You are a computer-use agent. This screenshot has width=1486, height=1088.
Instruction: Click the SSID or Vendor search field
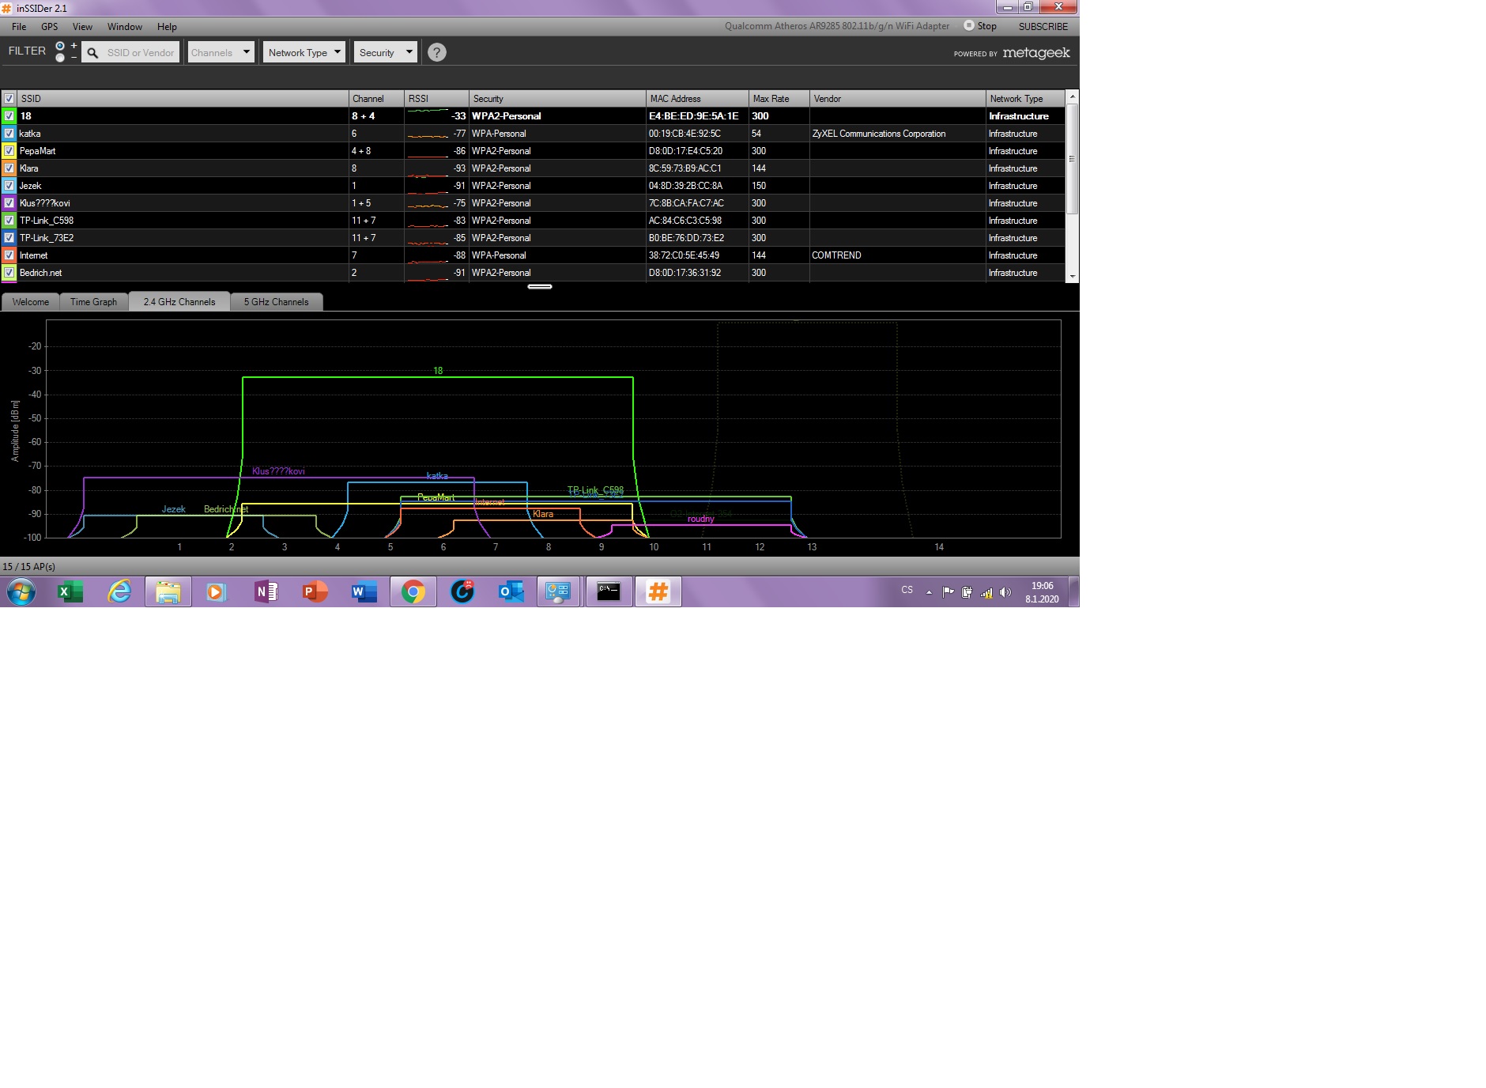pyautogui.click(x=141, y=53)
